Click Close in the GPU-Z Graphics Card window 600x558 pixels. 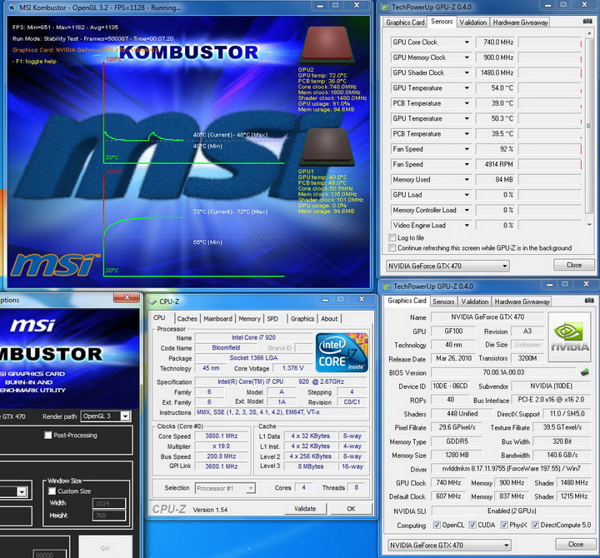pyautogui.click(x=576, y=544)
